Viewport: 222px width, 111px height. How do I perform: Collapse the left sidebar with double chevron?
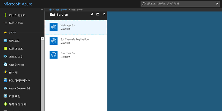pos(42,9)
